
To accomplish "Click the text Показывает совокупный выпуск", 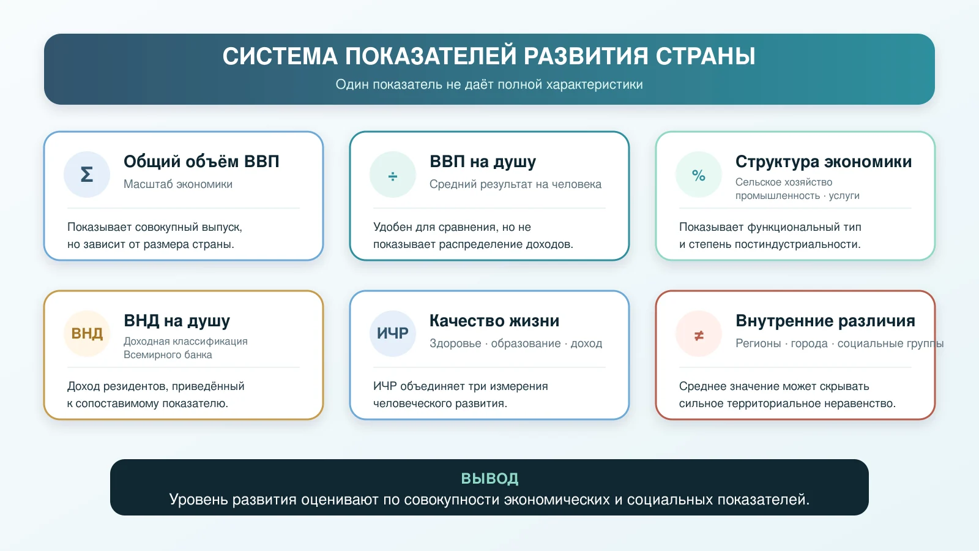I will point(155,227).
